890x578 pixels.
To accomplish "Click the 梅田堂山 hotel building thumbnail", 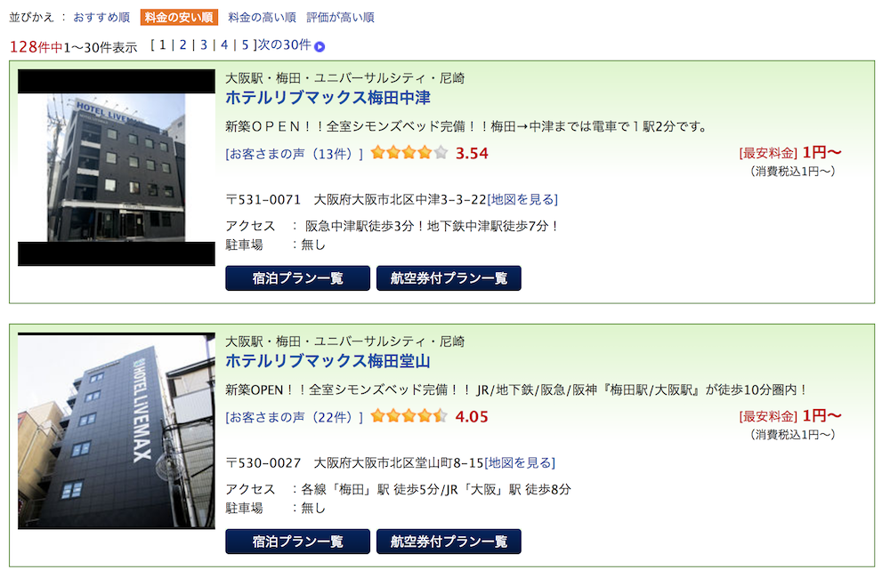I will point(117,431).
